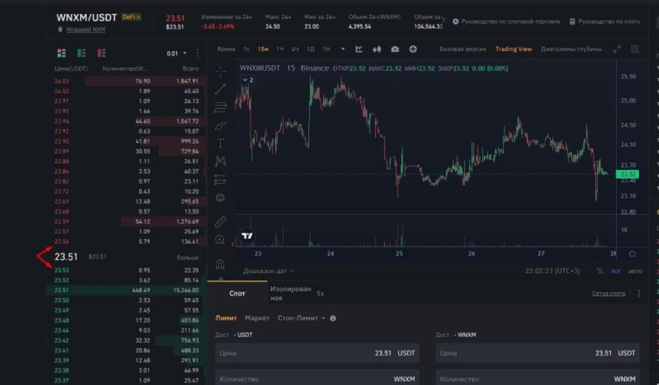Select the 23.59 ask order row

[x=127, y=221]
